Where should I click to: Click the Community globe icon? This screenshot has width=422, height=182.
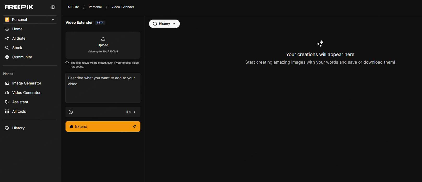(7, 57)
